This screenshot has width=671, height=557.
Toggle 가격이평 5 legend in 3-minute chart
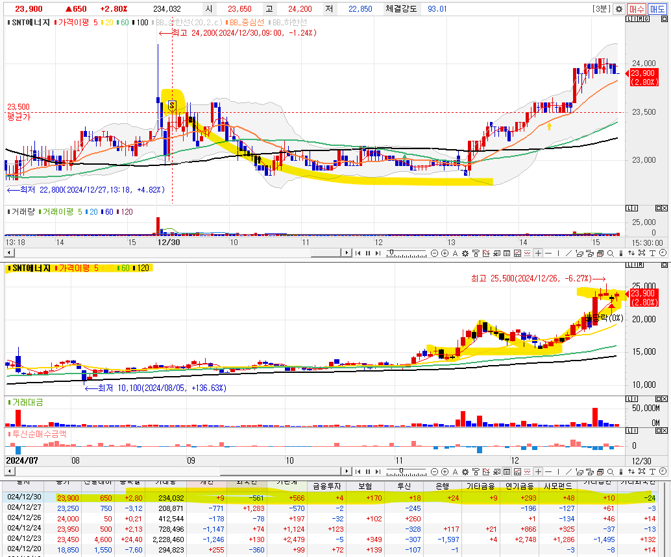[77, 22]
